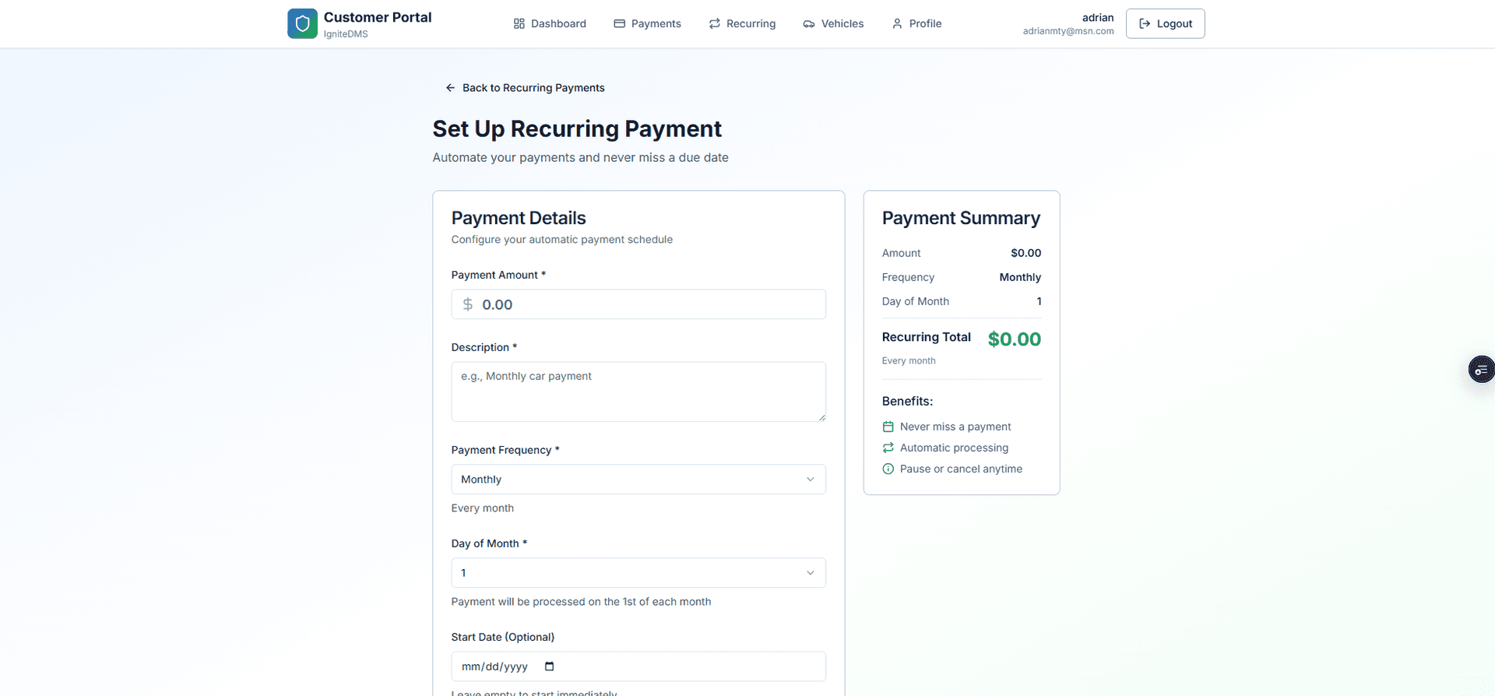Focus the Payment Amount input field
Screen dimensions: 1495x696
[638, 304]
